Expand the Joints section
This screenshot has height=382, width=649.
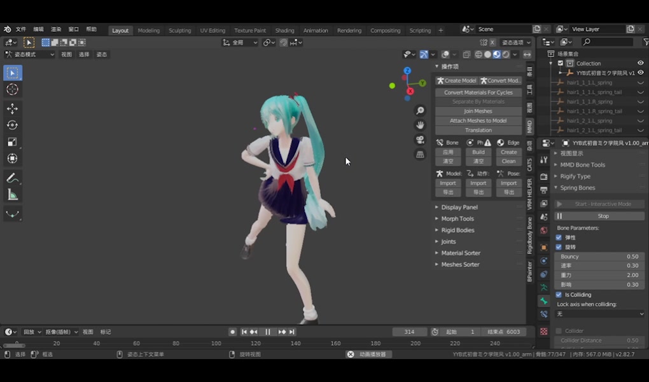point(449,241)
